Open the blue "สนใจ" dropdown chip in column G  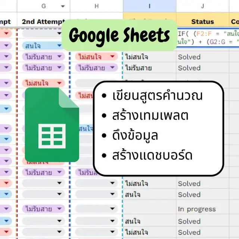[43, 46]
